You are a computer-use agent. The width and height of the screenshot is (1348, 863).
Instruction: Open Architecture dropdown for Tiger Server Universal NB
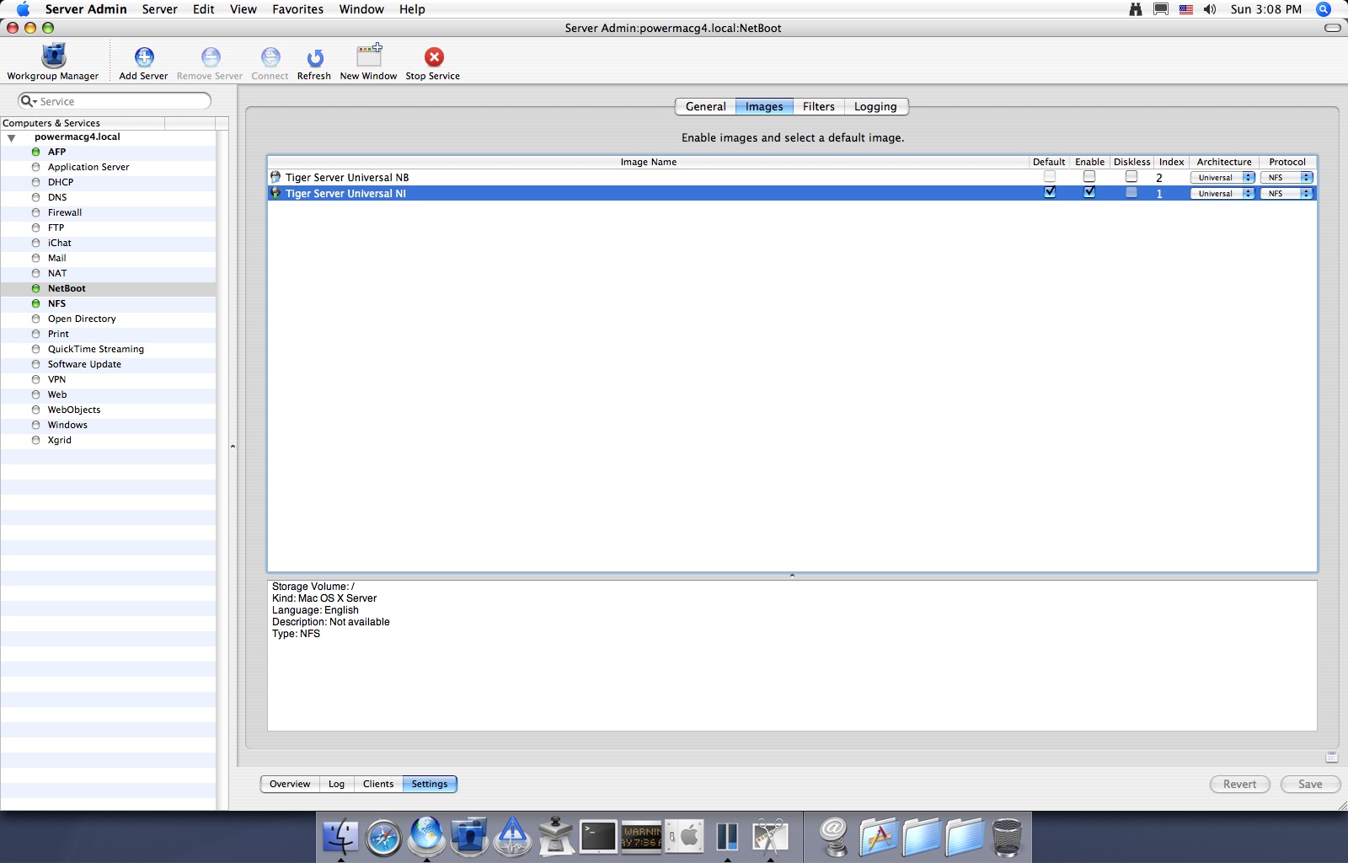click(x=1222, y=178)
